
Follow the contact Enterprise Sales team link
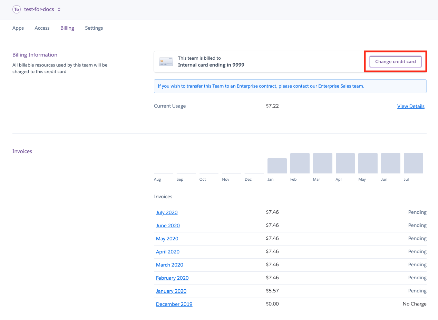328,86
